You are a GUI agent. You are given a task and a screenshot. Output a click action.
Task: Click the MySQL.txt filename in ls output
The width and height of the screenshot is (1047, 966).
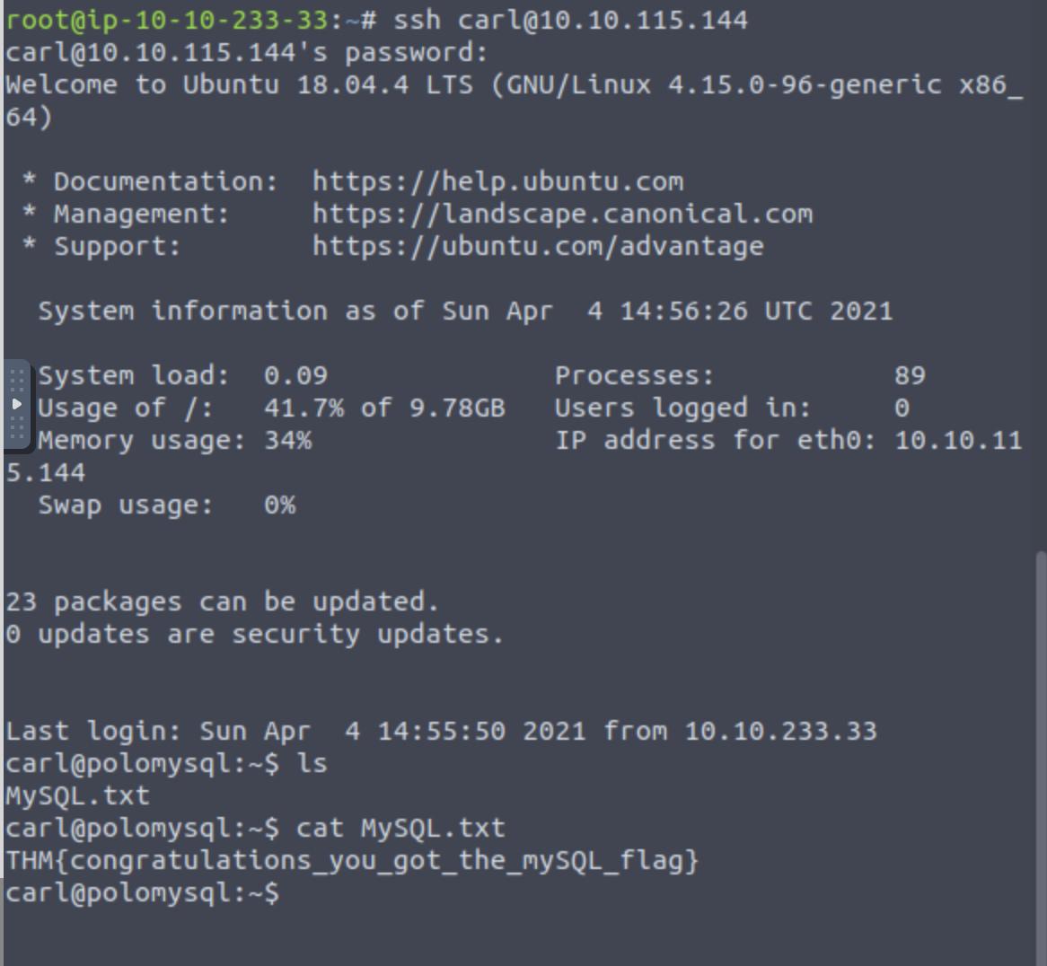pos(78,795)
